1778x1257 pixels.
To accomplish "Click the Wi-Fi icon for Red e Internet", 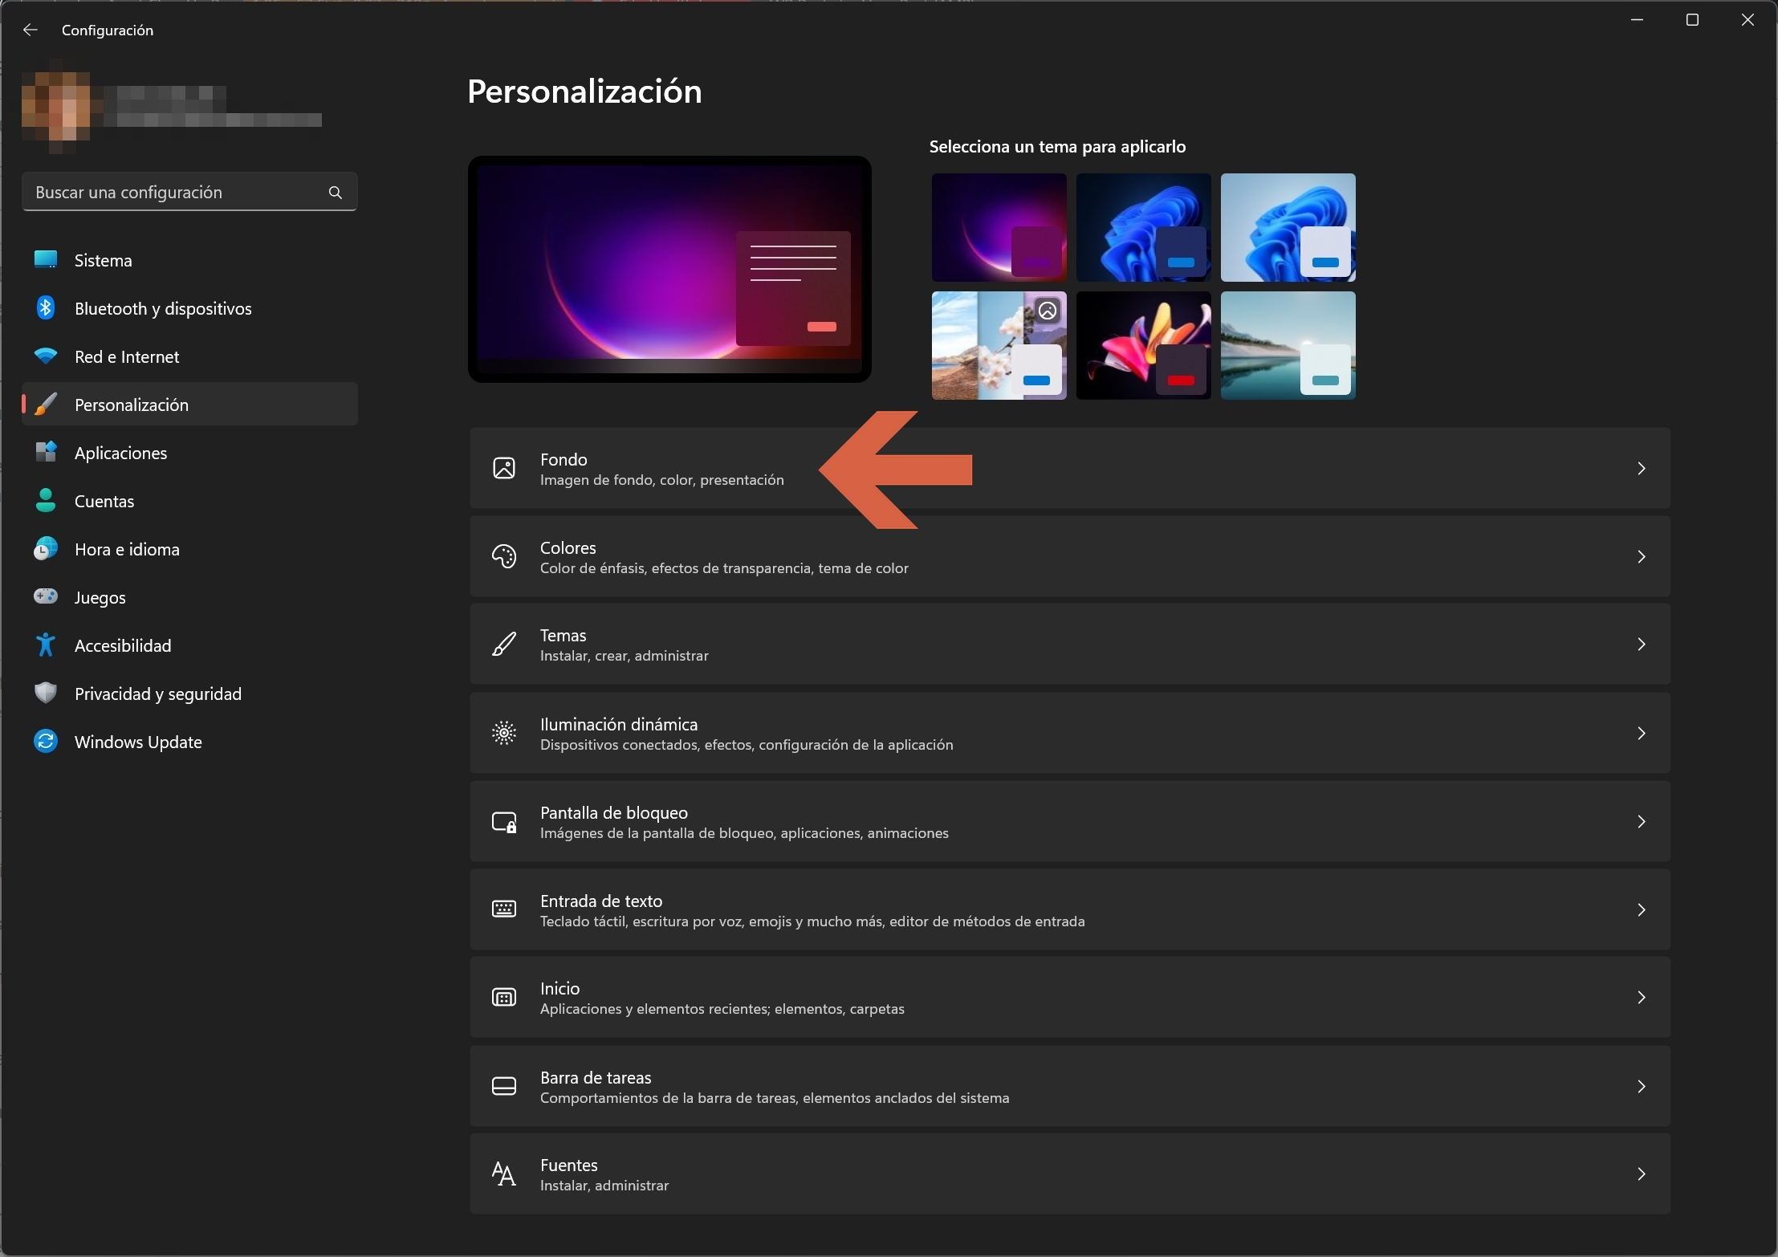I will click(x=46, y=356).
